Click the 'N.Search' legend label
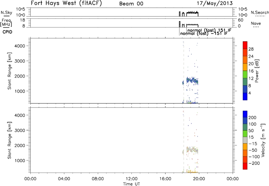The height and width of the screenshot is (186, 269). coord(260,12)
